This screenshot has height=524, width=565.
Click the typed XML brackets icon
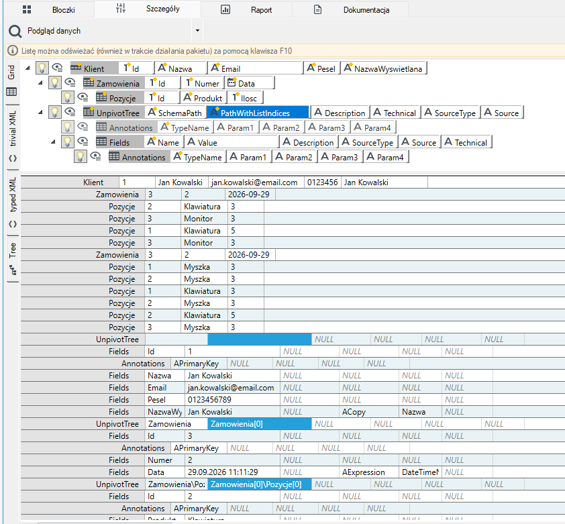[13, 224]
